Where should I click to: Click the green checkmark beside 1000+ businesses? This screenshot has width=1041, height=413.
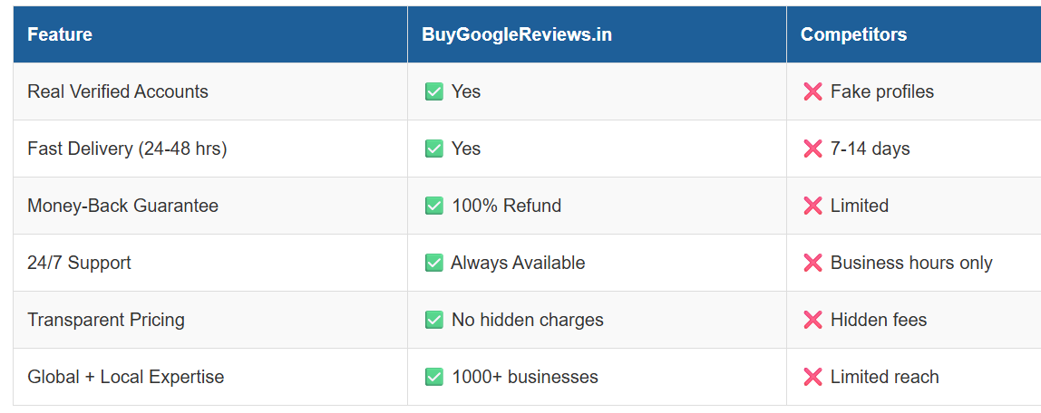(434, 377)
